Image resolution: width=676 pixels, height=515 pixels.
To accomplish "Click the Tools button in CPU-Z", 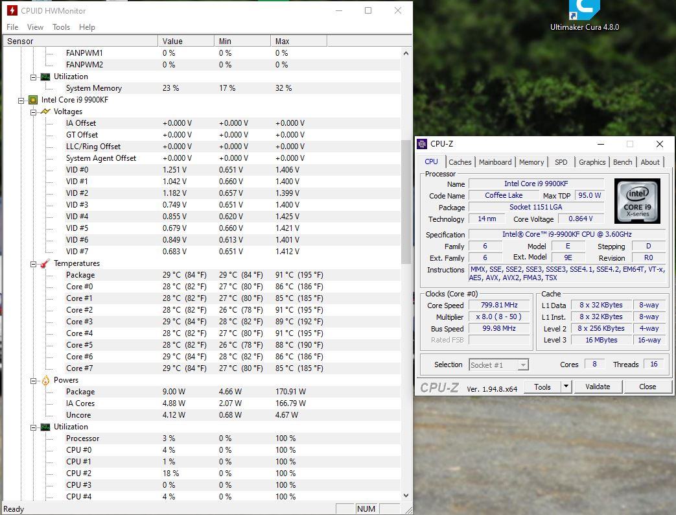I will click(x=542, y=387).
